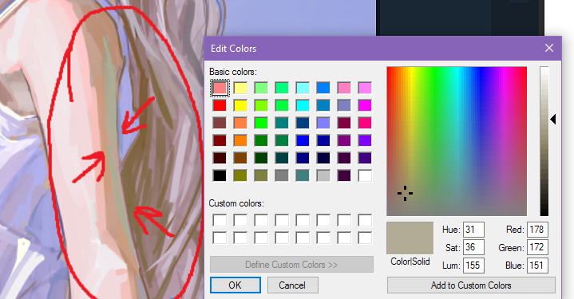This screenshot has height=299, width=574.
Task: Click into the Sat value field
Action: click(473, 247)
